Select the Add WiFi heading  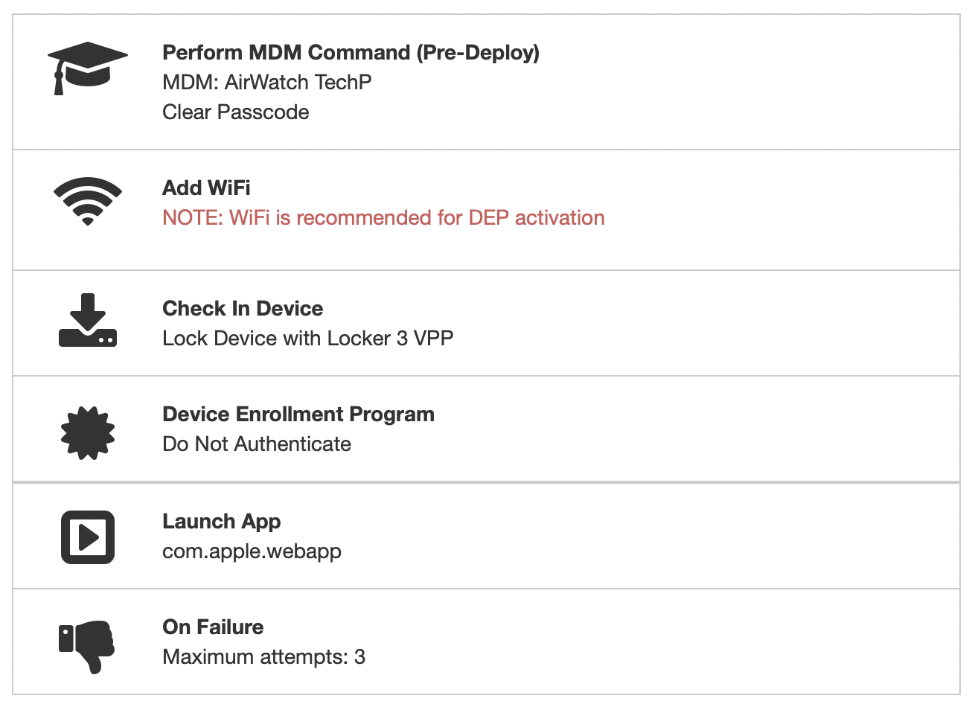pos(206,188)
